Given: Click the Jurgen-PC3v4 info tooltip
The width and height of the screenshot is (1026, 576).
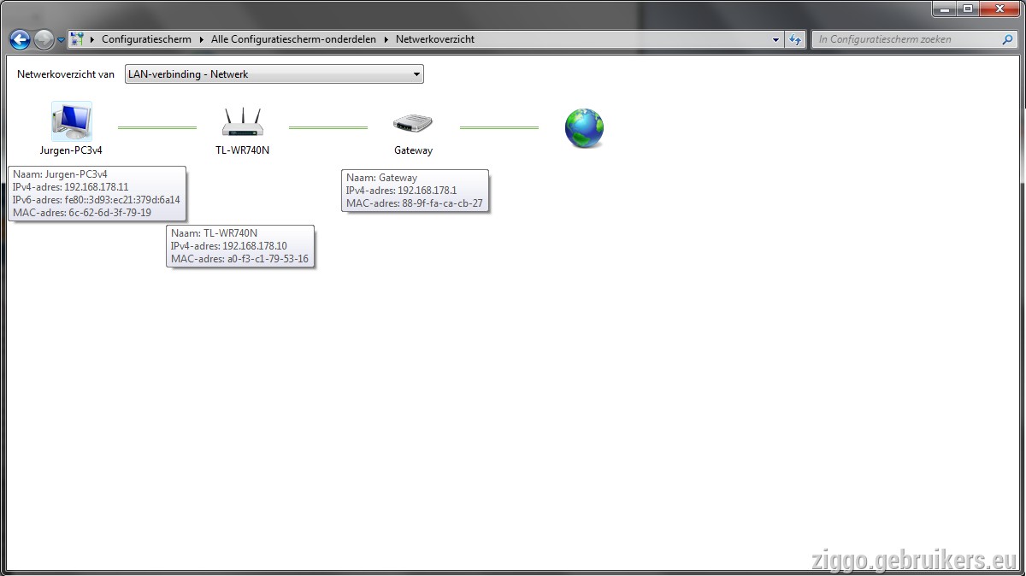Looking at the screenshot, I should 97,193.
